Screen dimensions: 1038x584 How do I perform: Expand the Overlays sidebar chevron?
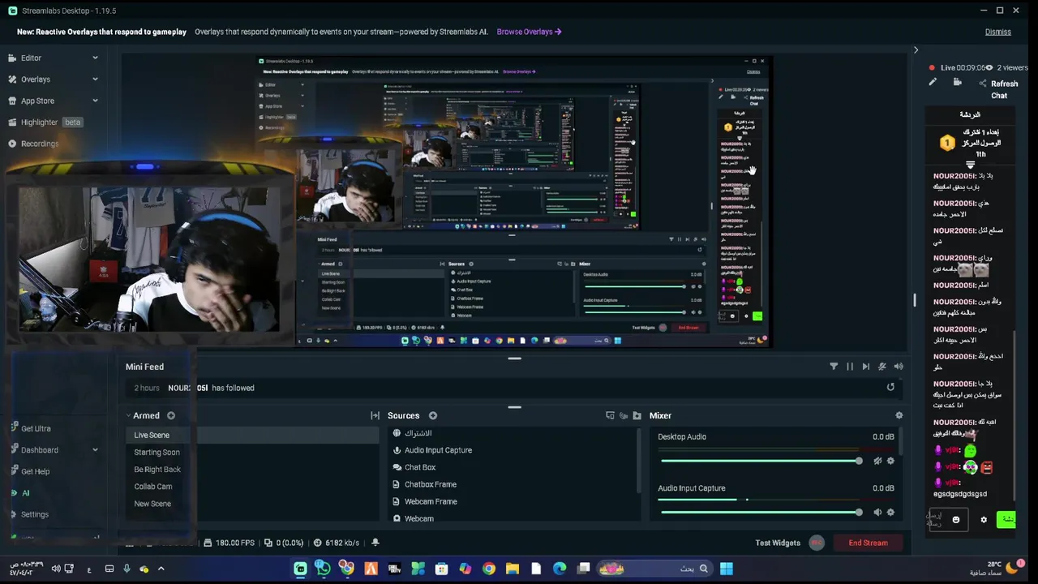coord(95,79)
